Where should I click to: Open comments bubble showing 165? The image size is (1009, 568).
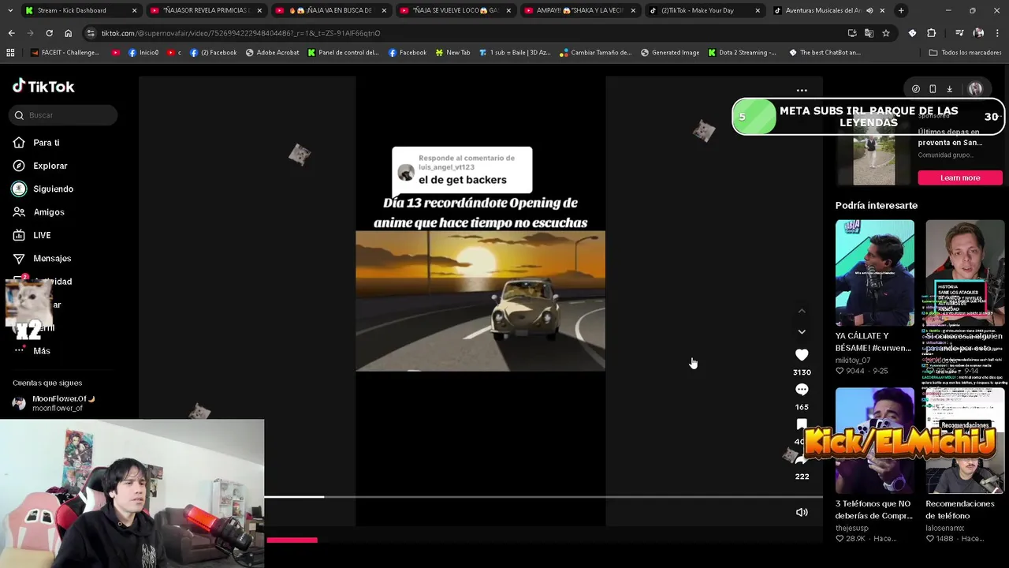point(802,390)
